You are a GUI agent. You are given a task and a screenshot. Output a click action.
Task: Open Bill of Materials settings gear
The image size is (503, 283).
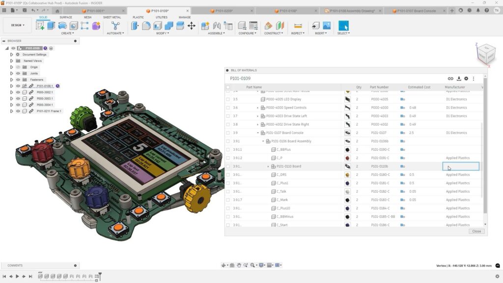(x=466, y=79)
